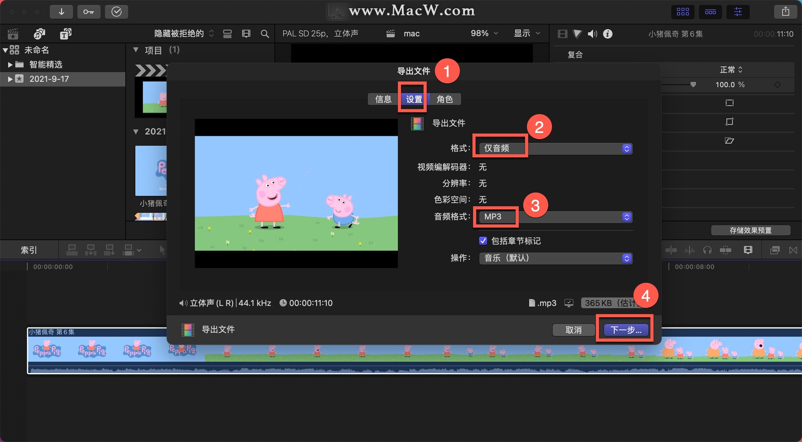Click 存储效果预置 button
The width and height of the screenshot is (802, 442).
tap(751, 231)
